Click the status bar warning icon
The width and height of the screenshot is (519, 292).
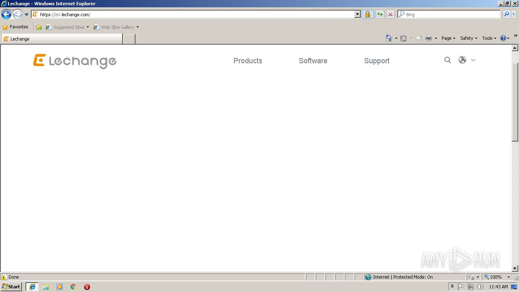[4, 277]
